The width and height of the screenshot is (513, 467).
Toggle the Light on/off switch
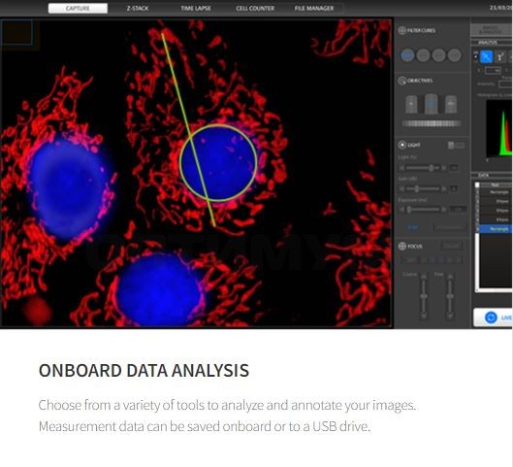pos(456,145)
